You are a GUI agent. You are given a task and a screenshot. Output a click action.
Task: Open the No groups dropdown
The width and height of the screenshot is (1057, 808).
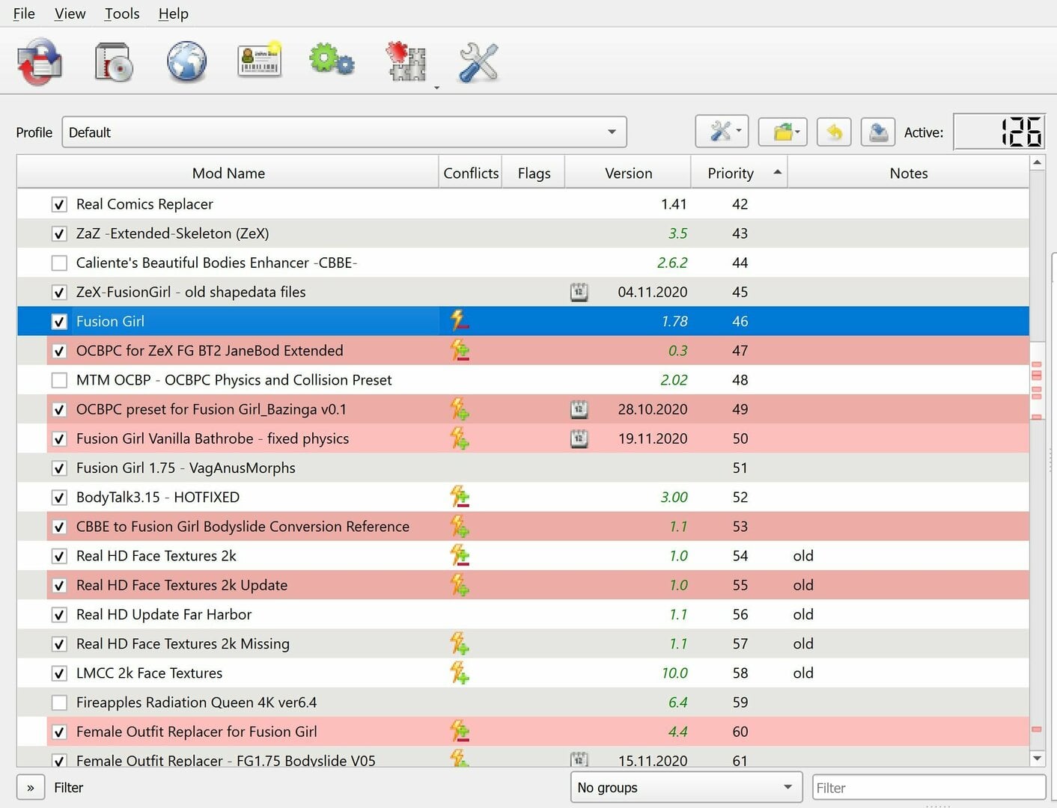click(686, 787)
